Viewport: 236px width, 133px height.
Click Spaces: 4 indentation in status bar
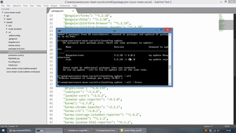[x=208, y=126]
